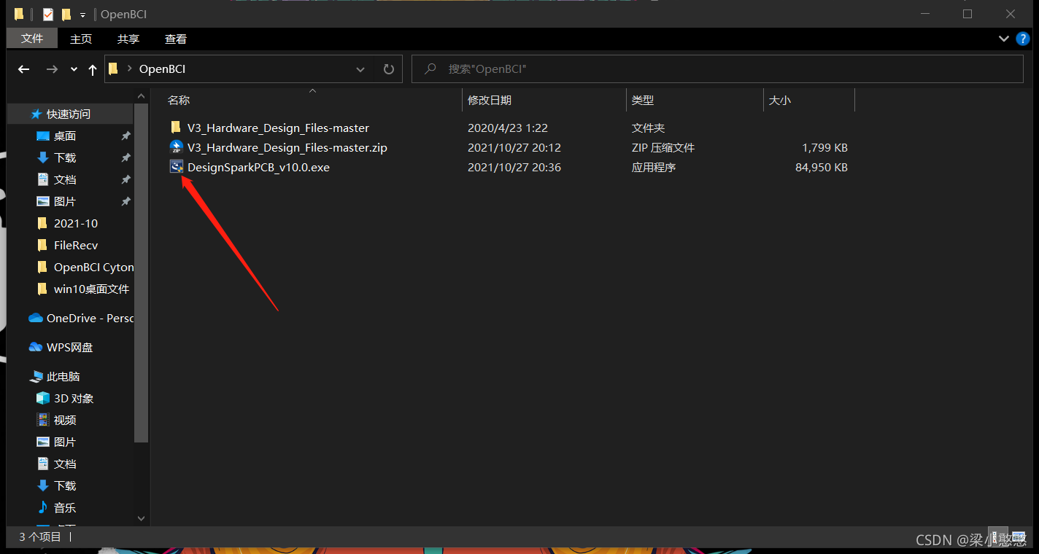Open OpenBCI Cyton folder in sidebar

pyautogui.click(x=93, y=267)
